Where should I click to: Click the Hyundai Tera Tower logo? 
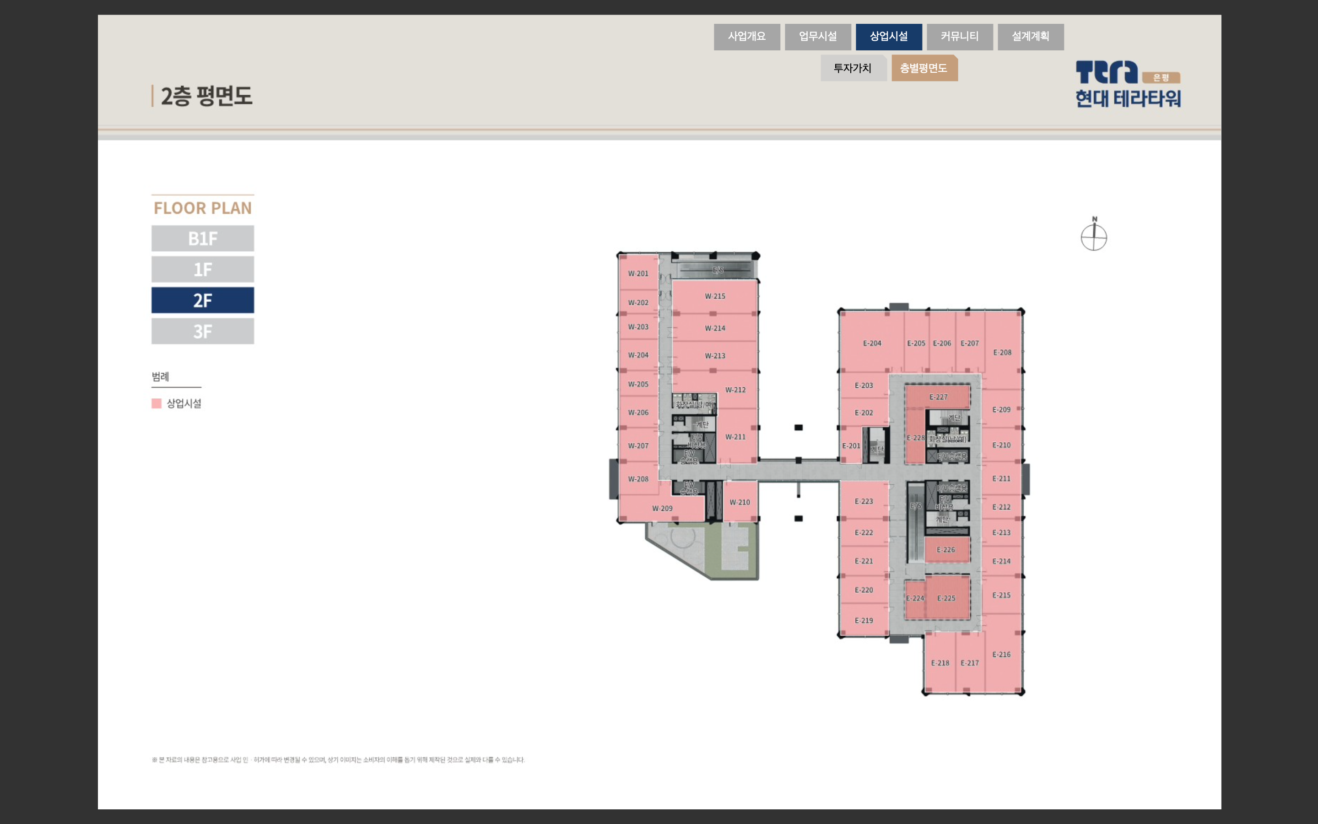tap(1127, 85)
